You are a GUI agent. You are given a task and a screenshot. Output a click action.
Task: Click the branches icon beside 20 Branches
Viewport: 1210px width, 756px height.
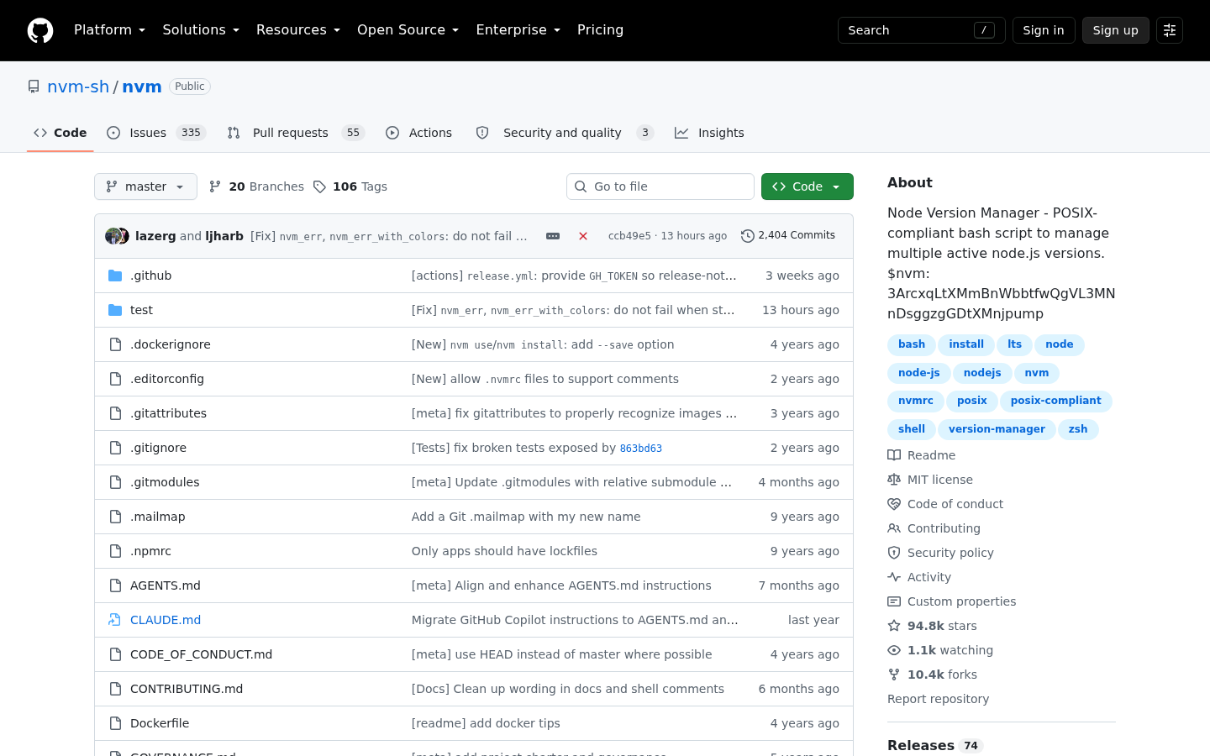pyautogui.click(x=215, y=186)
